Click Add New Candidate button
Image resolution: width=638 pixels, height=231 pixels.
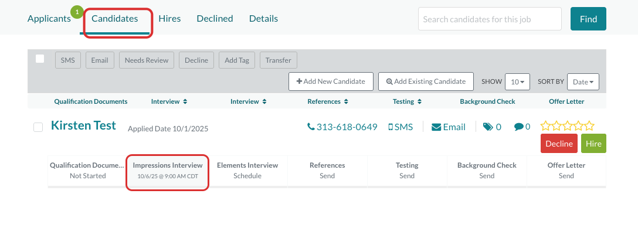[x=331, y=81]
